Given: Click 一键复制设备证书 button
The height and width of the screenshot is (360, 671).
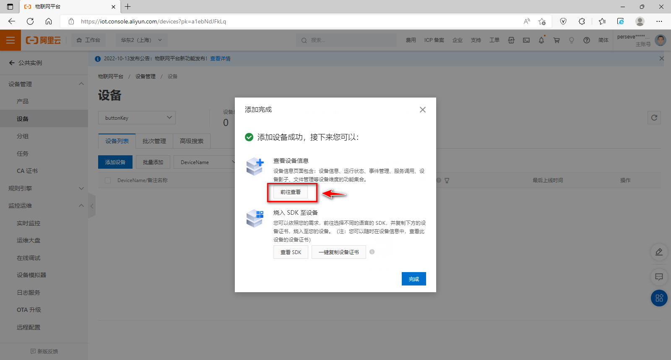Looking at the screenshot, I should point(339,252).
